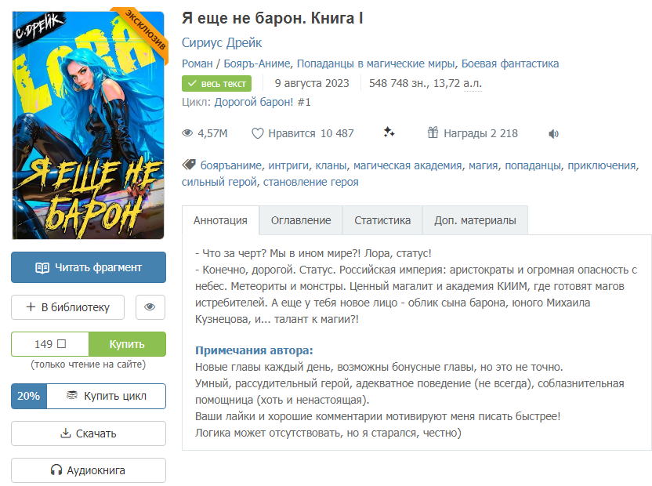
Task: Add the book with the В библиотеку button
Action: (x=67, y=307)
